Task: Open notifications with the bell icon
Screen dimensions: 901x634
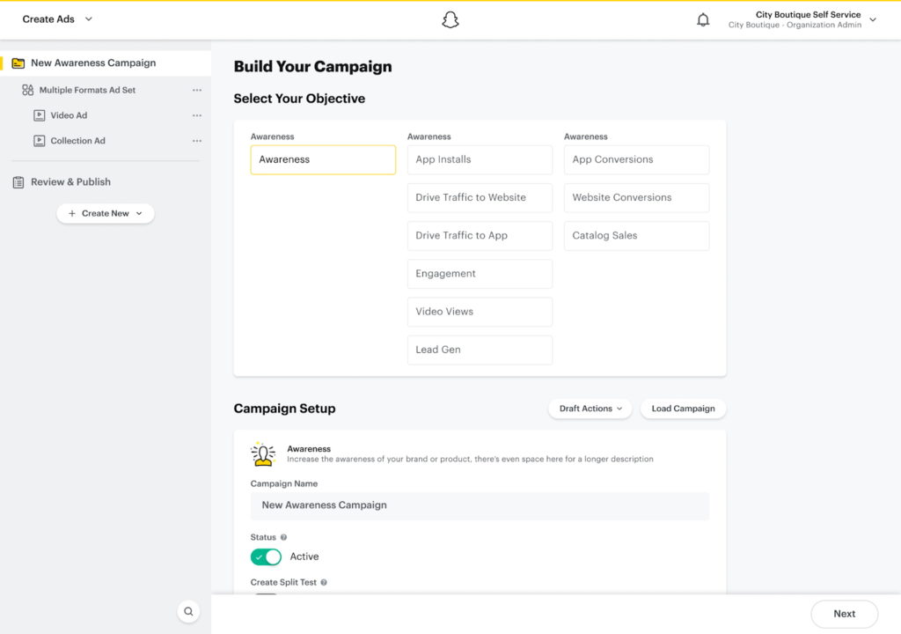Action: point(703,18)
